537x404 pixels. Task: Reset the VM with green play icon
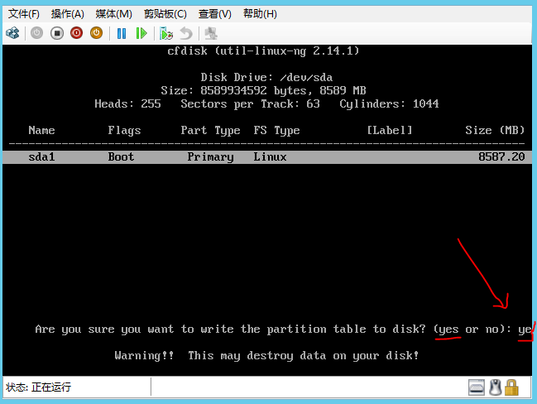coord(141,33)
